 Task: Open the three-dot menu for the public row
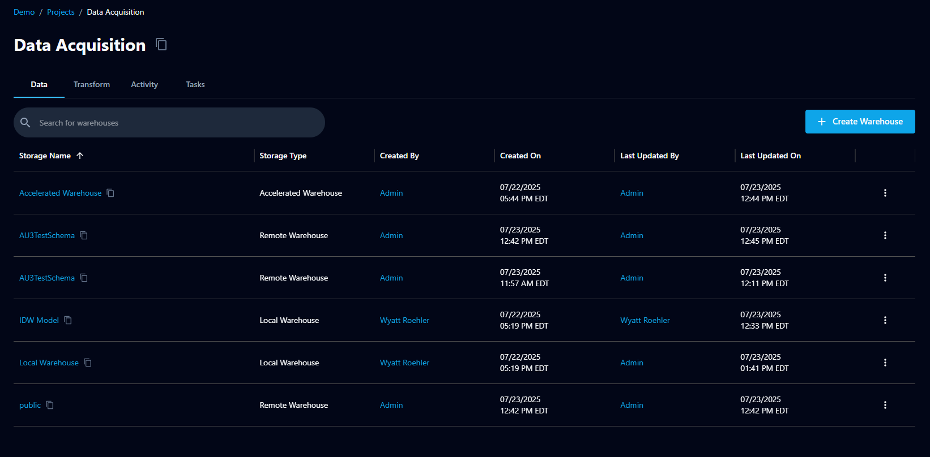pos(885,405)
